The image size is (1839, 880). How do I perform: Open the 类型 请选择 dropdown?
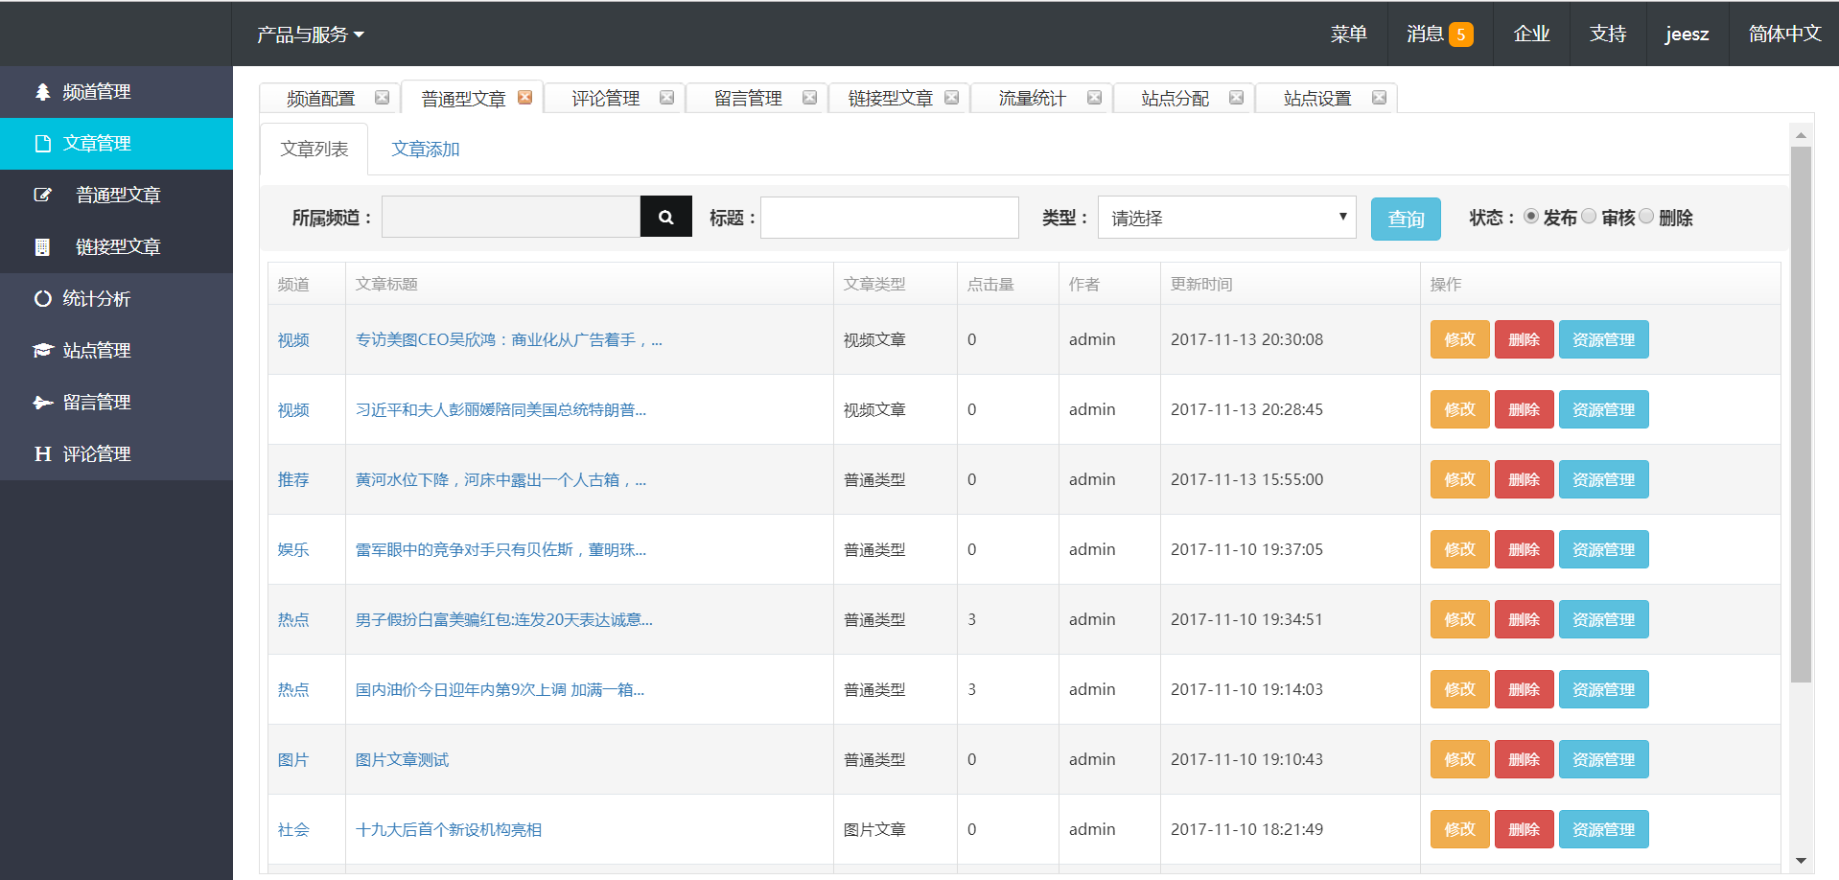point(1226,218)
